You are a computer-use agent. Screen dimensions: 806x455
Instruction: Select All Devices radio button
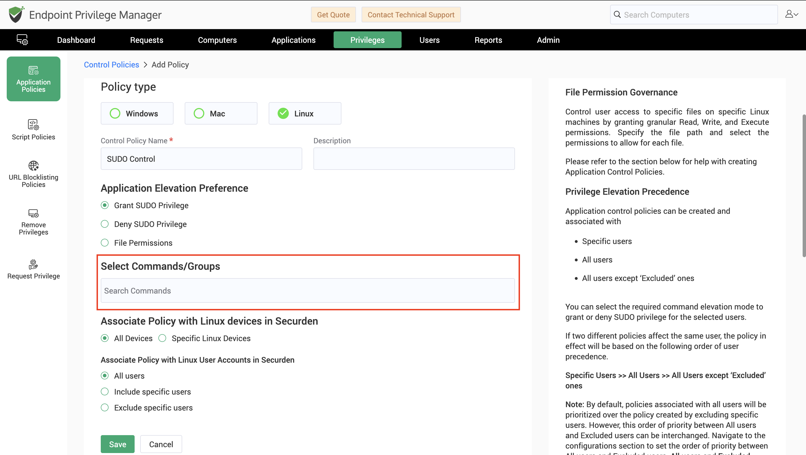tap(105, 338)
